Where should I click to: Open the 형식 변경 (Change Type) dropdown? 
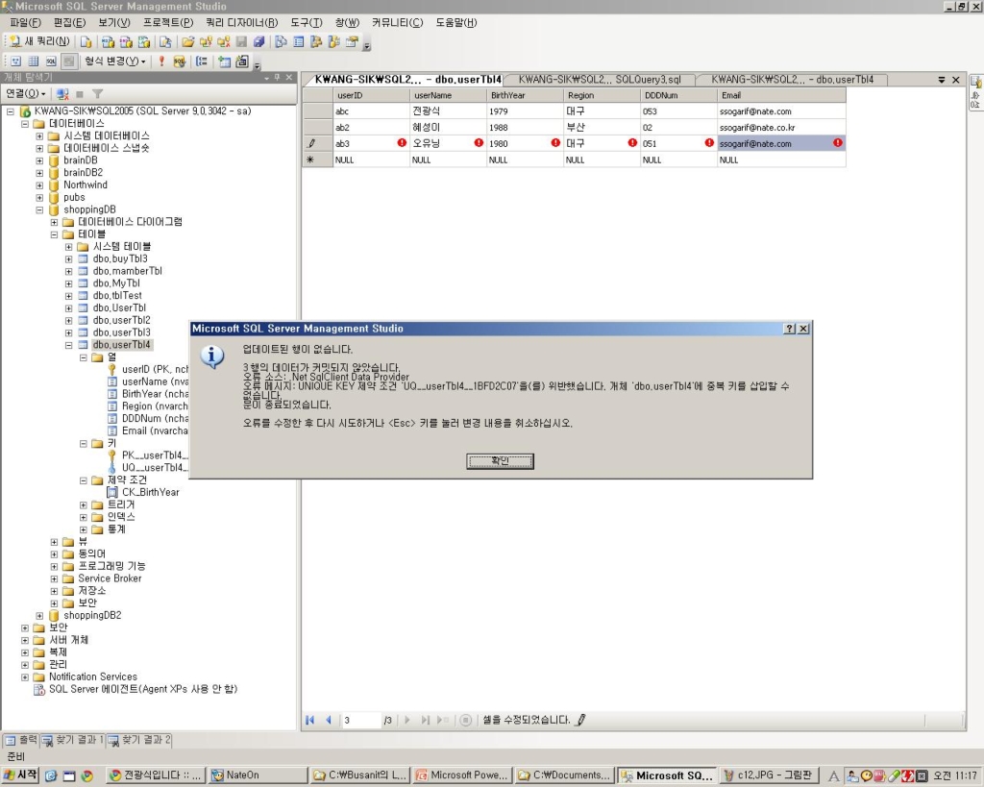point(115,61)
